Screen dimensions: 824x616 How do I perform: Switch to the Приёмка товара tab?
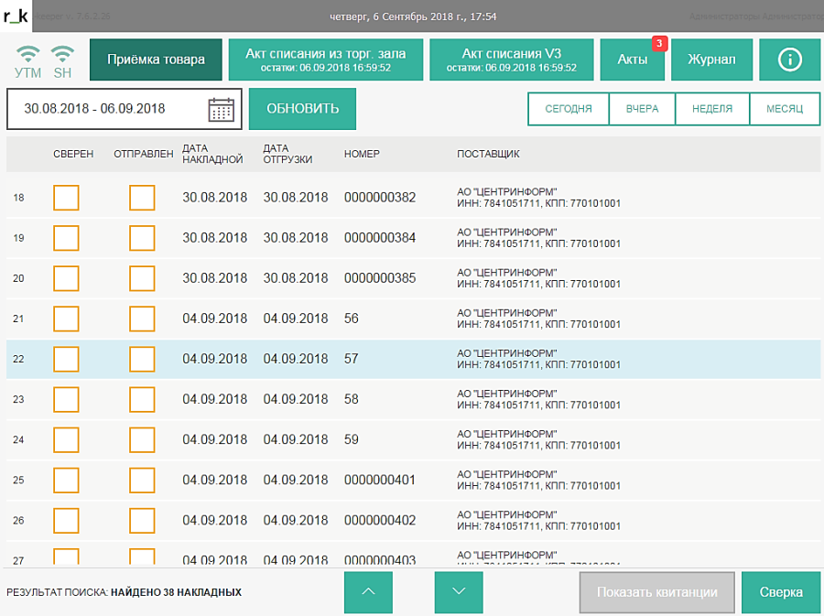click(x=156, y=59)
